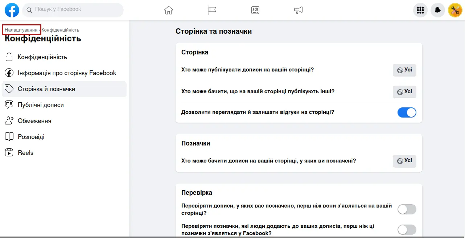465x238 pixels.
Task: Click the search magnifier icon
Action: 29,9
